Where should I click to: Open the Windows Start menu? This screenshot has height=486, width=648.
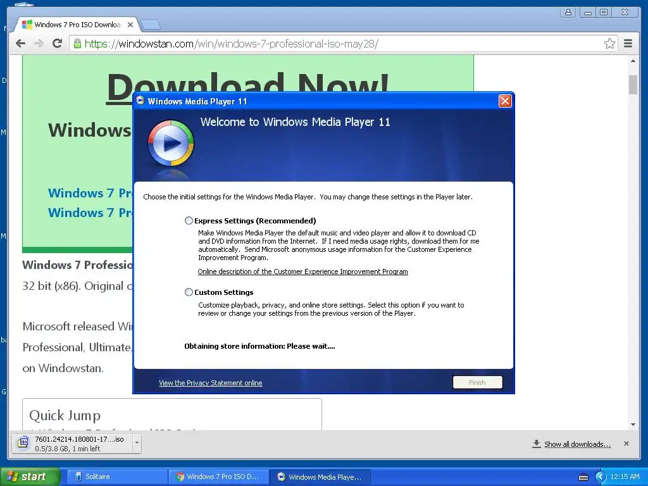[x=30, y=477]
